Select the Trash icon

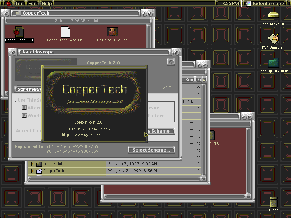274,202
